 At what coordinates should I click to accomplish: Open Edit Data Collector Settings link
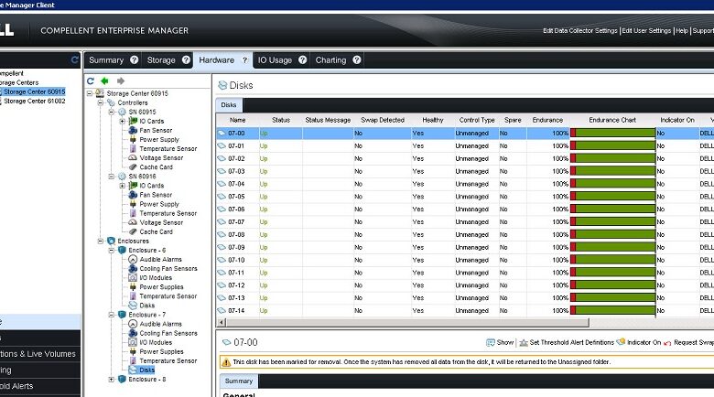click(x=580, y=30)
